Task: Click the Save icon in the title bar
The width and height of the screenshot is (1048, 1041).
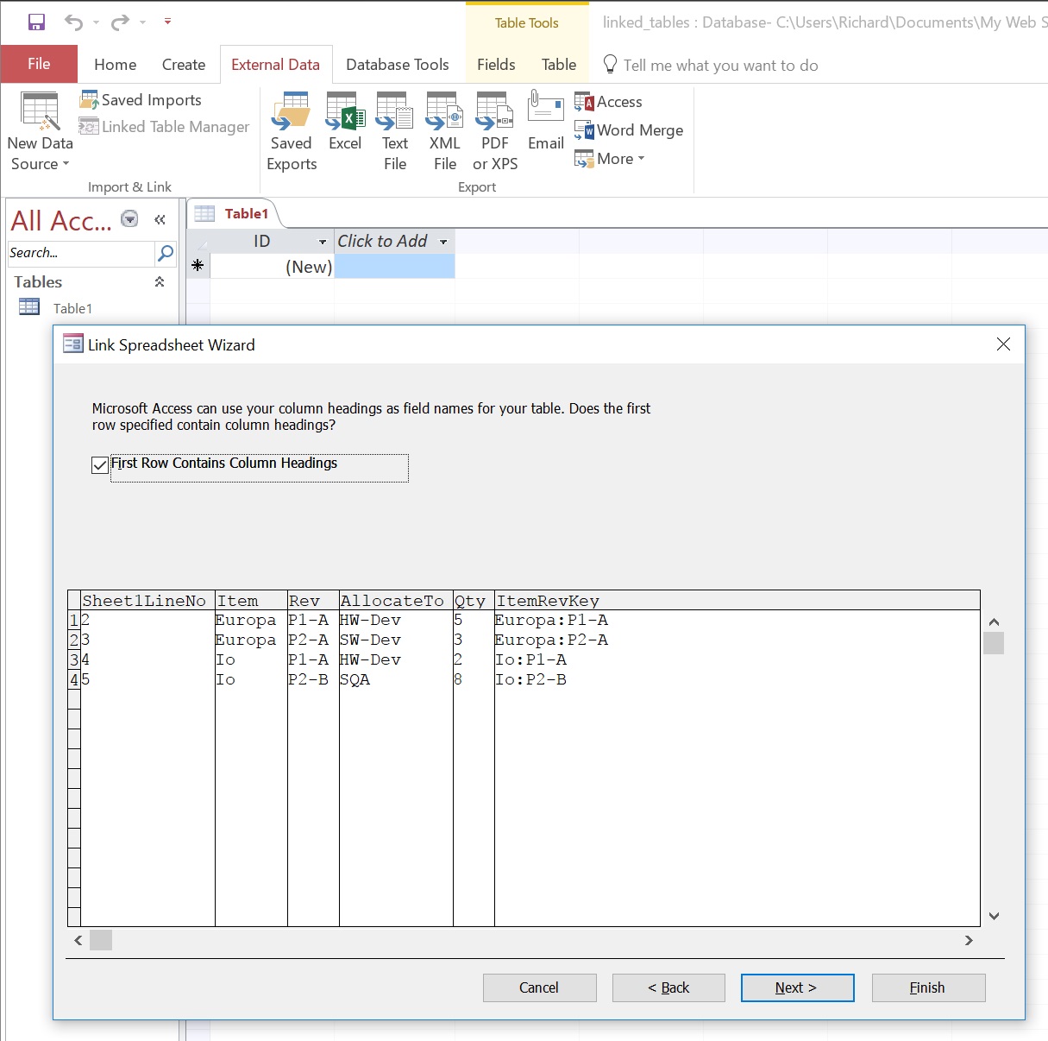Action: [36, 22]
